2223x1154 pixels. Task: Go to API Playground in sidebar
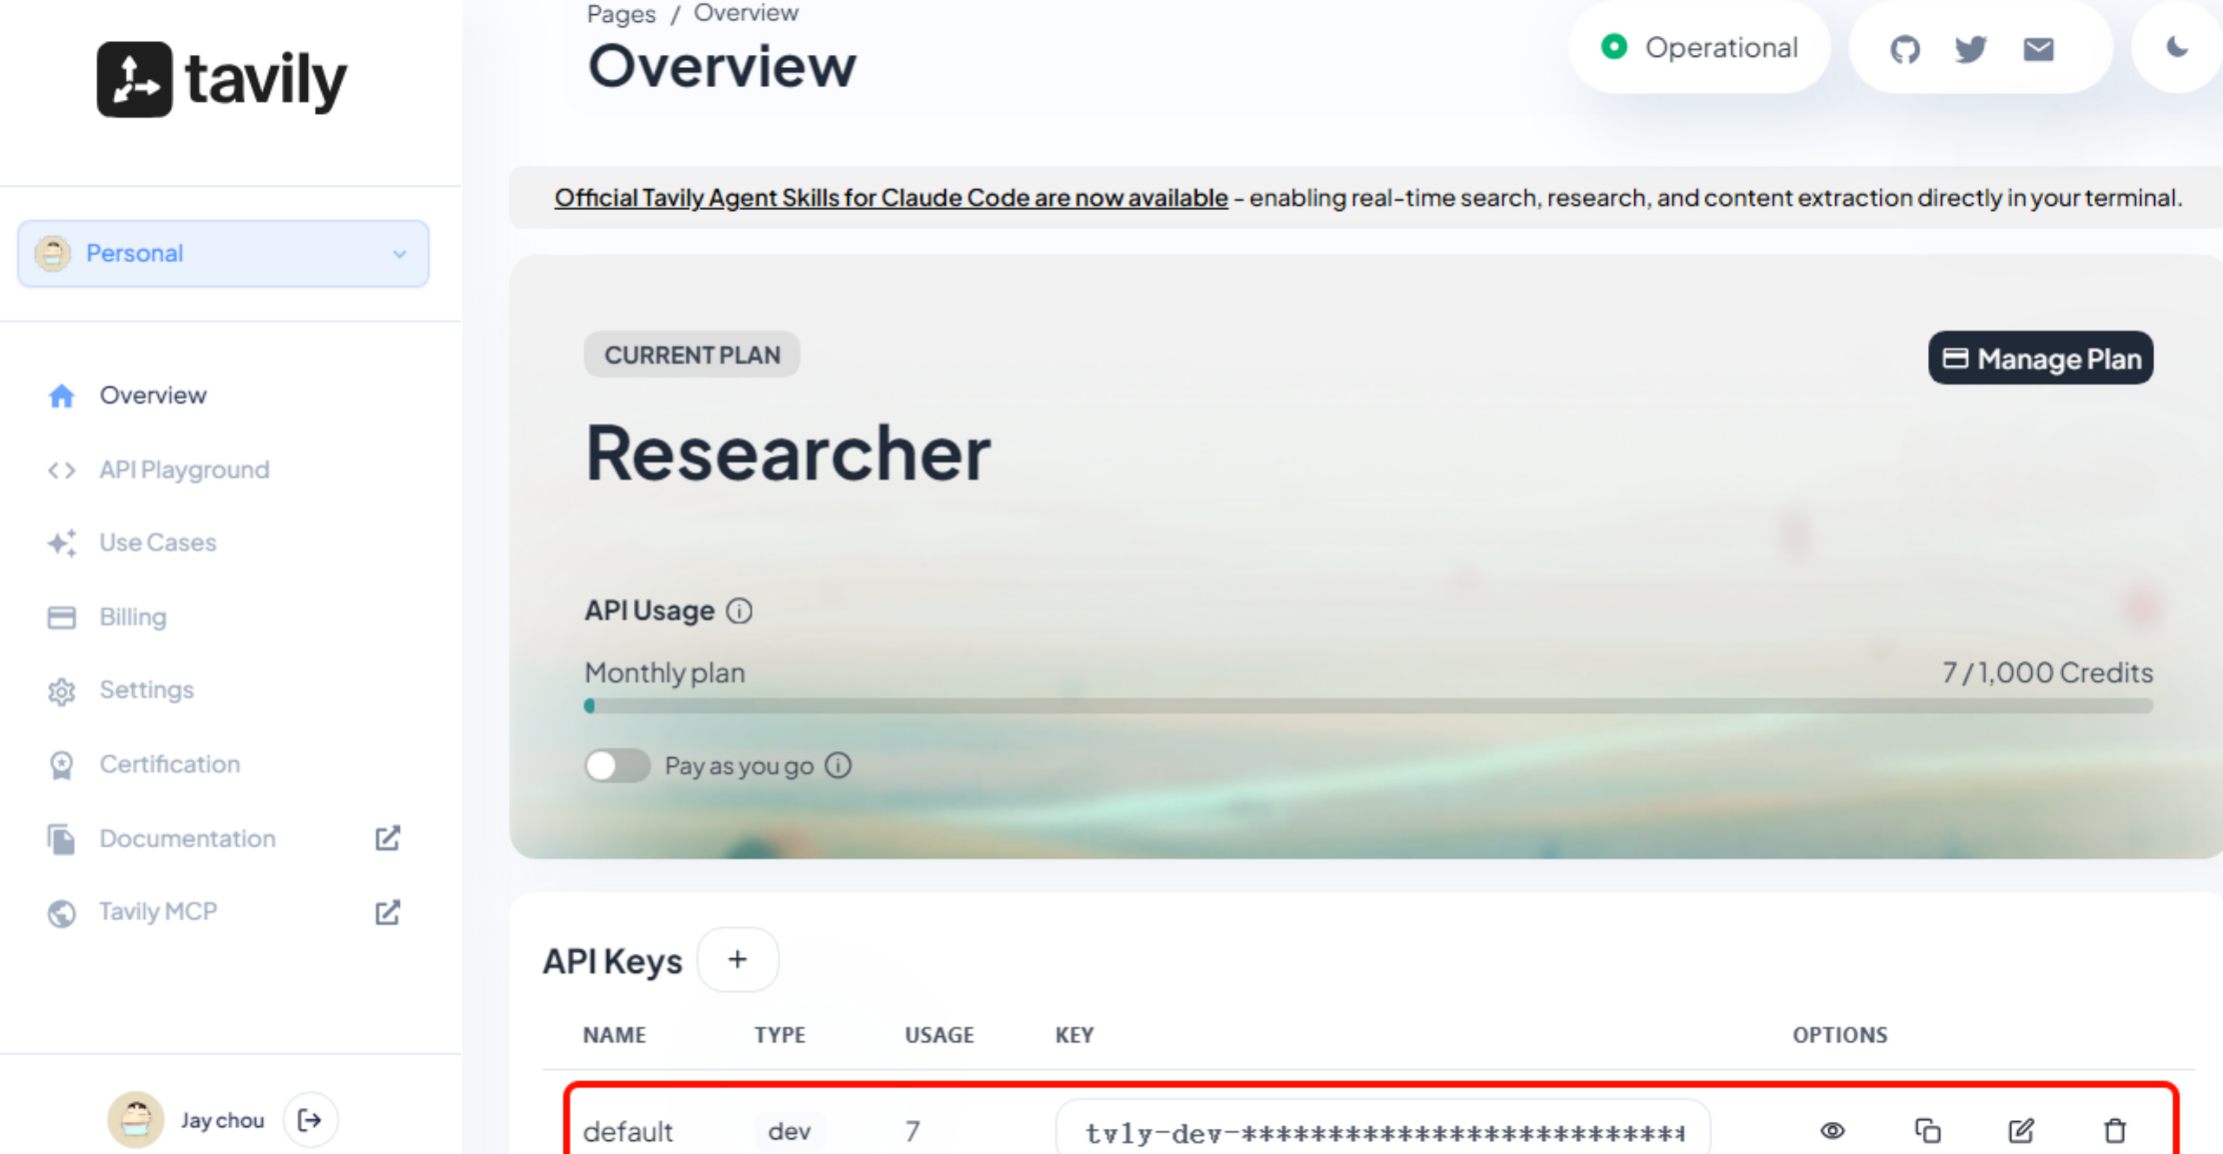click(x=184, y=470)
